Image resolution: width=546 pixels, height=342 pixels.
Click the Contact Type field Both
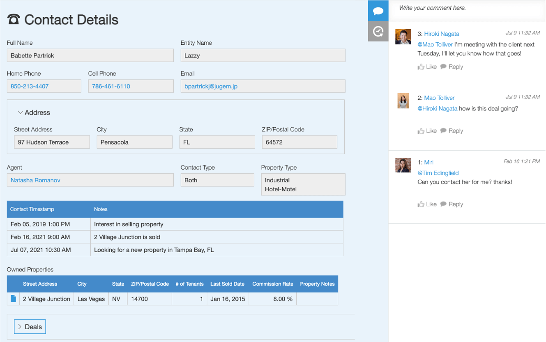tap(217, 180)
